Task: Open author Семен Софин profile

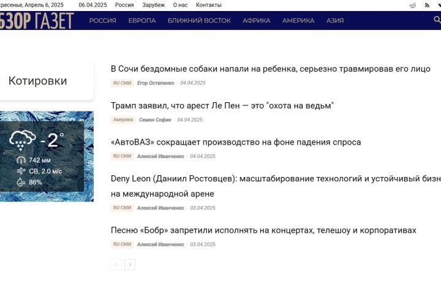Action: 155,119
